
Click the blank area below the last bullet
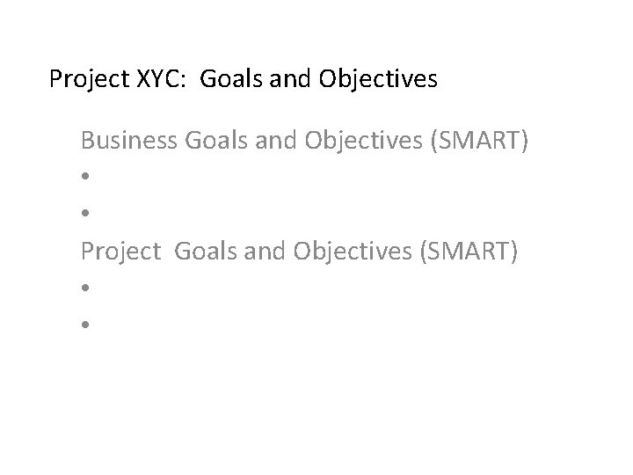[316, 396]
